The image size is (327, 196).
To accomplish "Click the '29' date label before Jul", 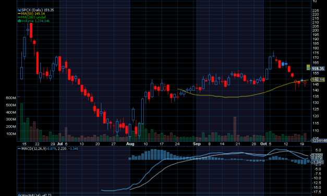I will pyautogui.click(x=53, y=144).
